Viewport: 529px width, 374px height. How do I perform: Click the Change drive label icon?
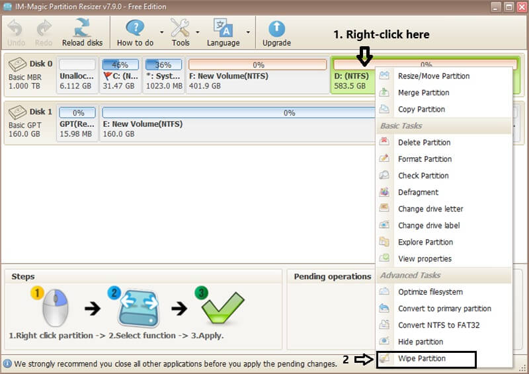click(x=384, y=225)
